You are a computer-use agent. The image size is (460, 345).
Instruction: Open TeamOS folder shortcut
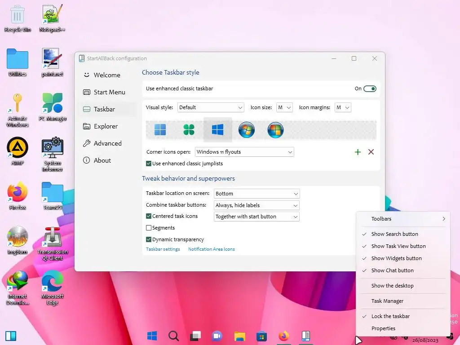pyautogui.click(x=52, y=196)
